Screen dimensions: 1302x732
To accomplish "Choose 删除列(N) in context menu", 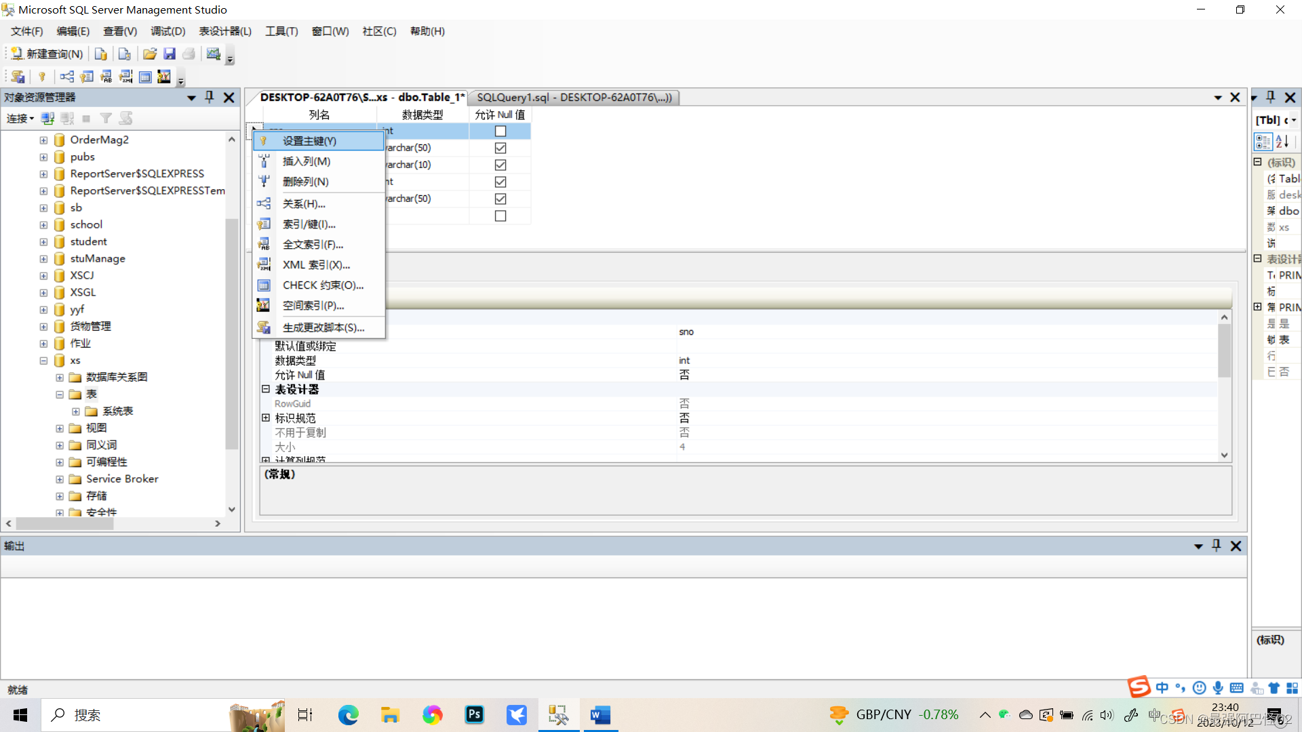I will point(319,182).
